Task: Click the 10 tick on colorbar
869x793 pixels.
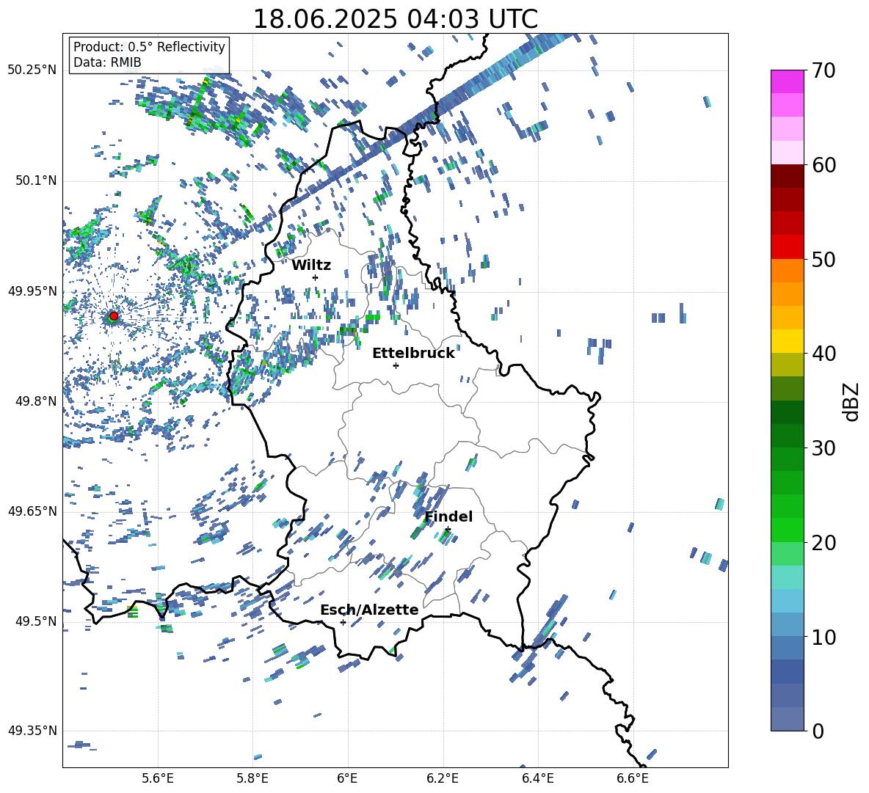Action: [x=823, y=637]
